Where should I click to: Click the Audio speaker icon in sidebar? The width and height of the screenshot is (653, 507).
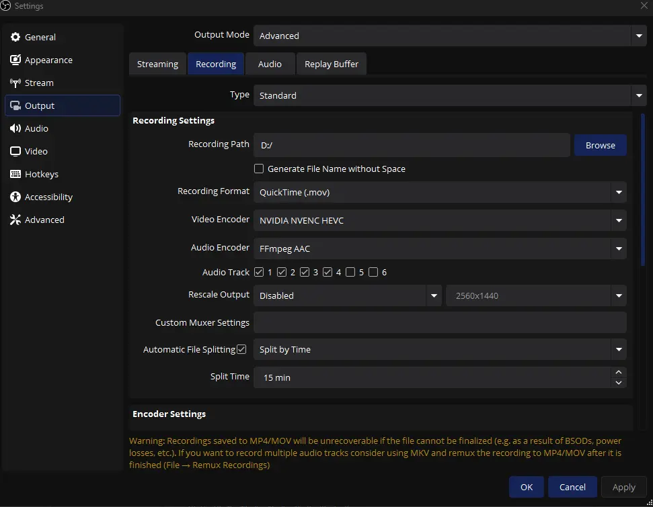point(15,129)
